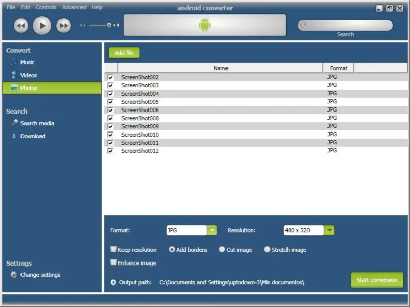
Task: Tick the Enhance image checkbox
Action: [x=113, y=262]
